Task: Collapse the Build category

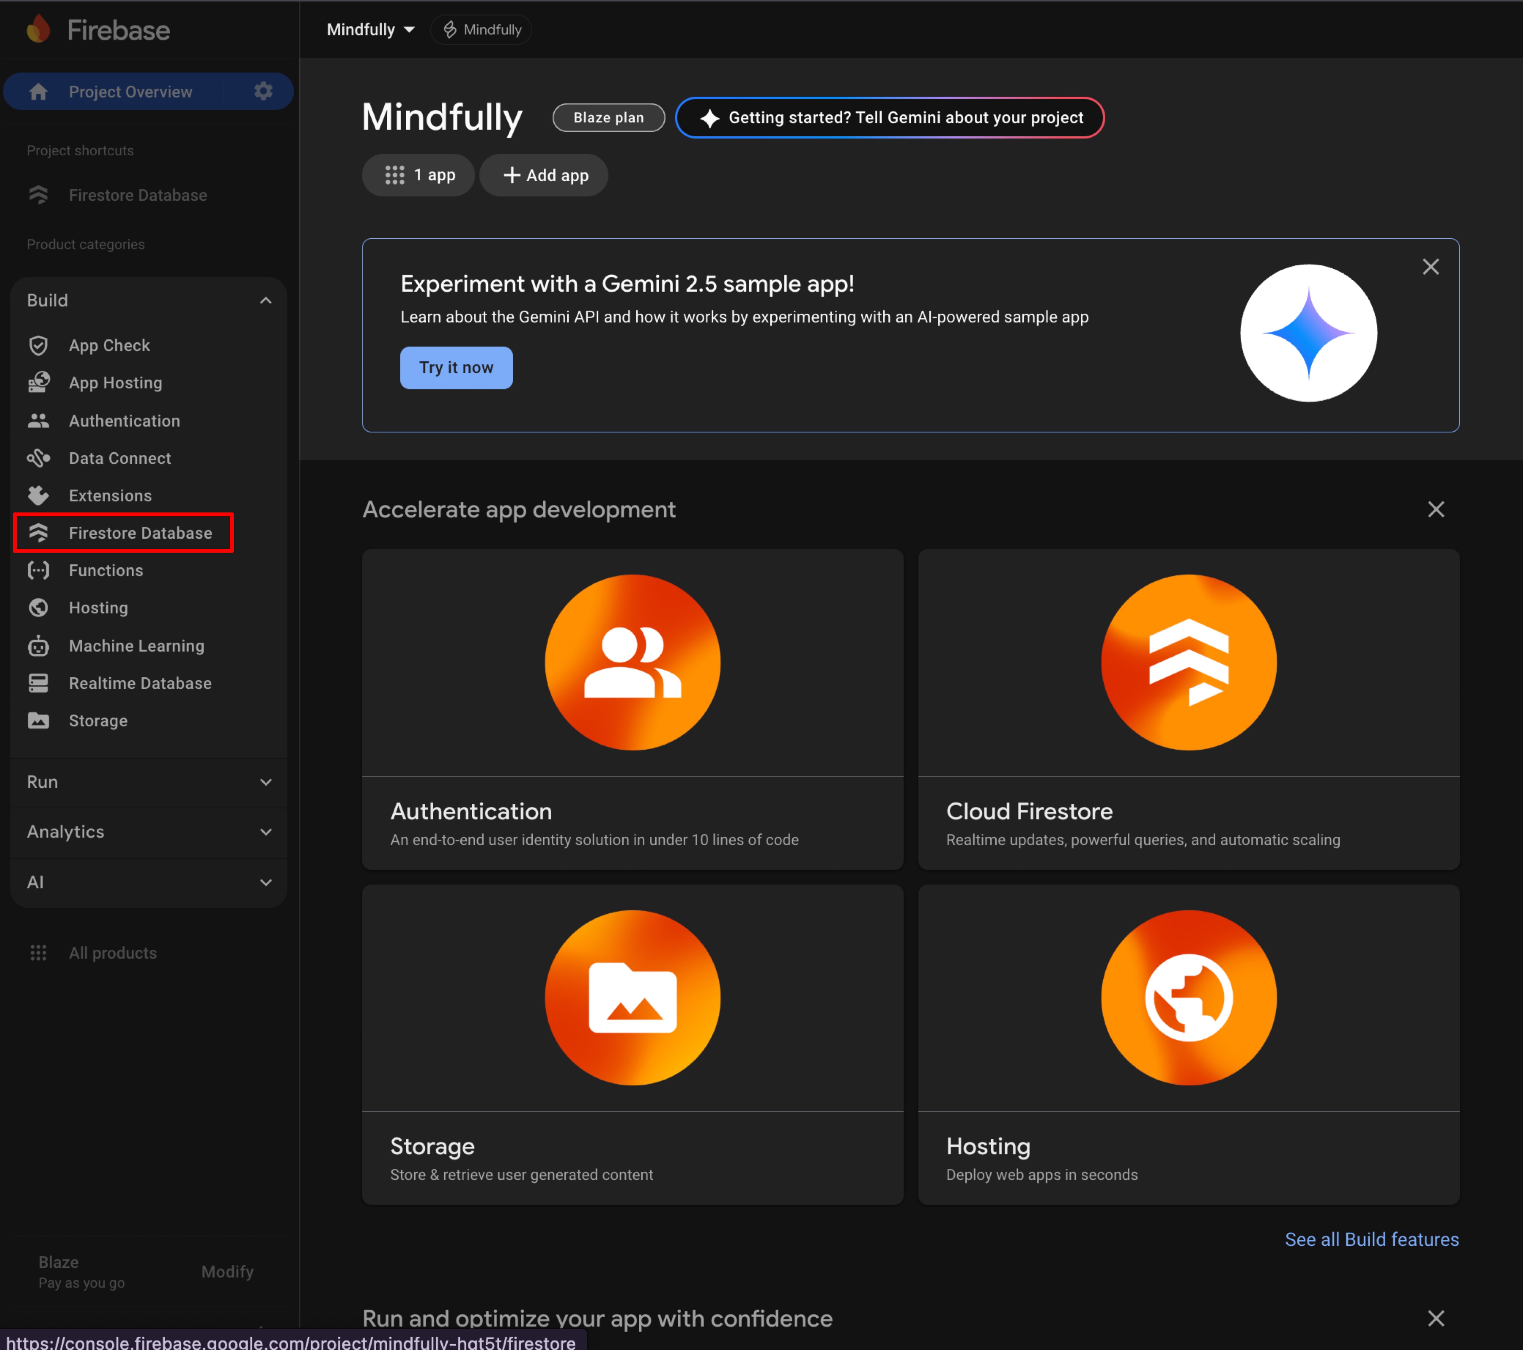Action: [x=265, y=300]
